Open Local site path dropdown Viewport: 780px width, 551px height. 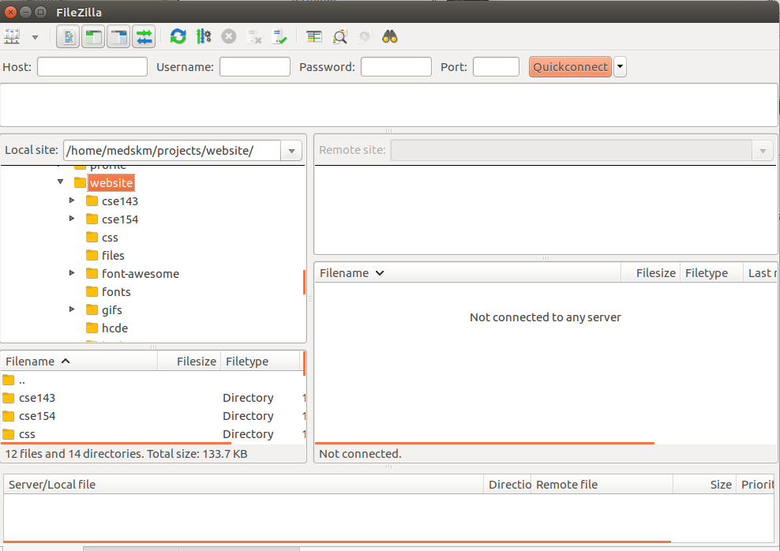pyautogui.click(x=291, y=151)
